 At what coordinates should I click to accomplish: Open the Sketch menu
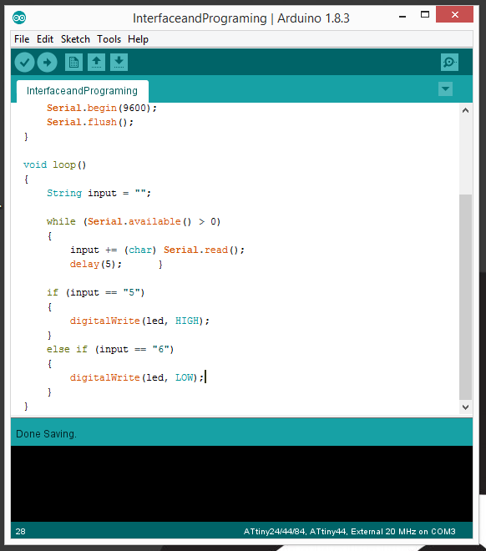pos(75,39)
